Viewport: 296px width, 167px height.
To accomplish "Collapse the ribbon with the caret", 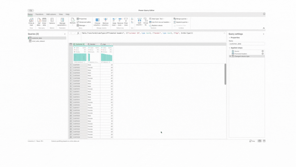I will tap(264, 28).
